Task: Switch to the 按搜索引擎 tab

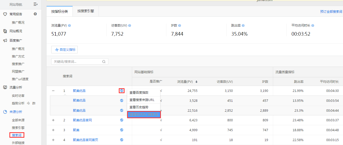Action: pos(86,11)
